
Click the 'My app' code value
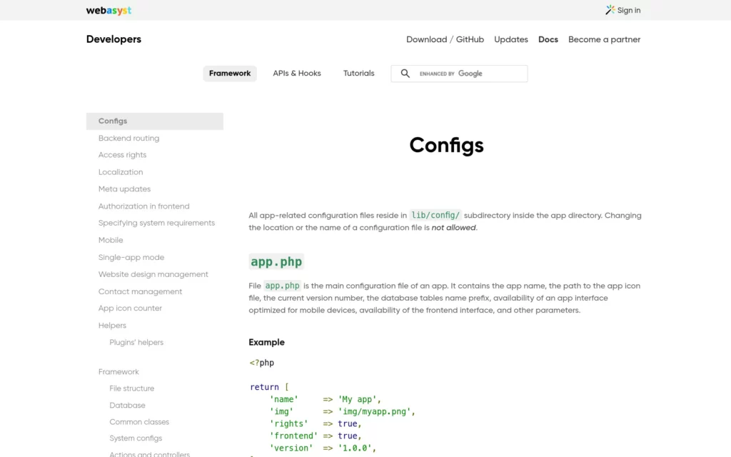point(357,400)
